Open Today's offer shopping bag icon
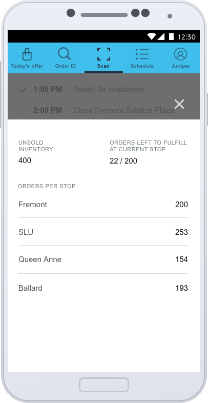The height and width of the screenshot is (403, 208). 27,54
